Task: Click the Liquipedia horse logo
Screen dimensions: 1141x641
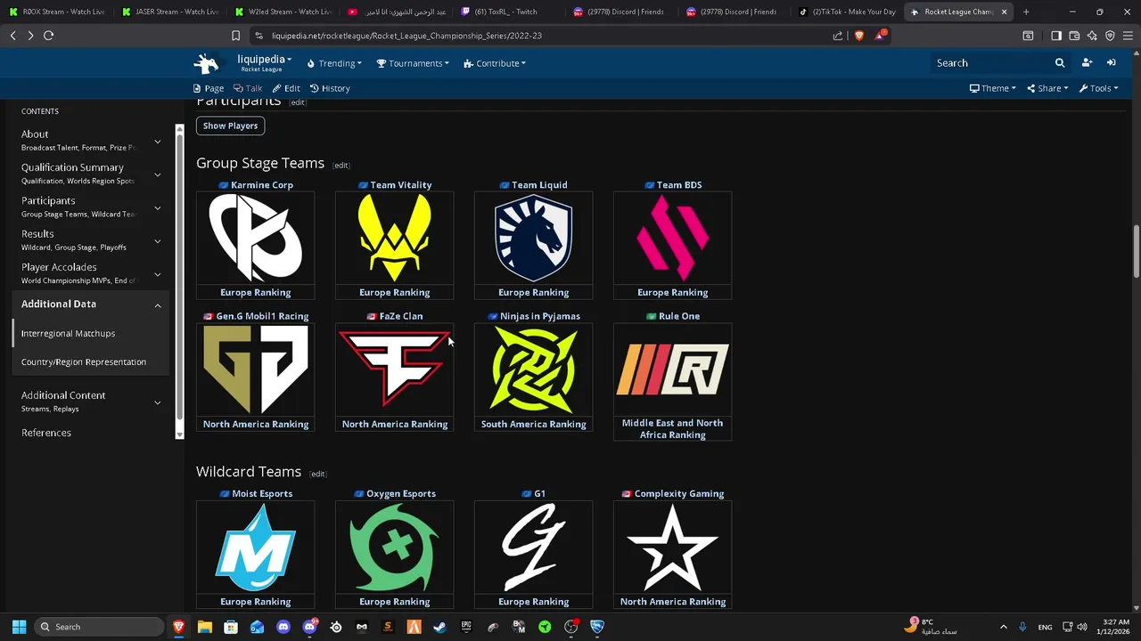Action: click(207, 63)
